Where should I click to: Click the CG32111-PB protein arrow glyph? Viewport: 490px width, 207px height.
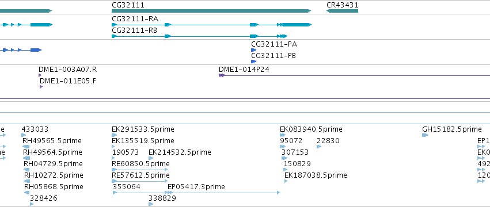tap(254, 62)
